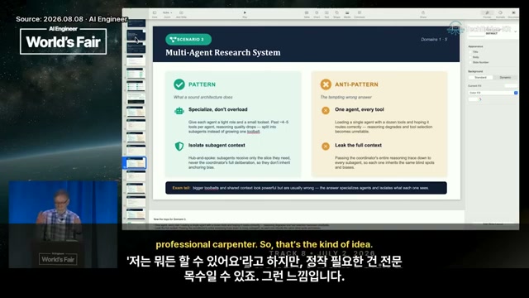Switch to the Document inspector tab

[513, 14]
